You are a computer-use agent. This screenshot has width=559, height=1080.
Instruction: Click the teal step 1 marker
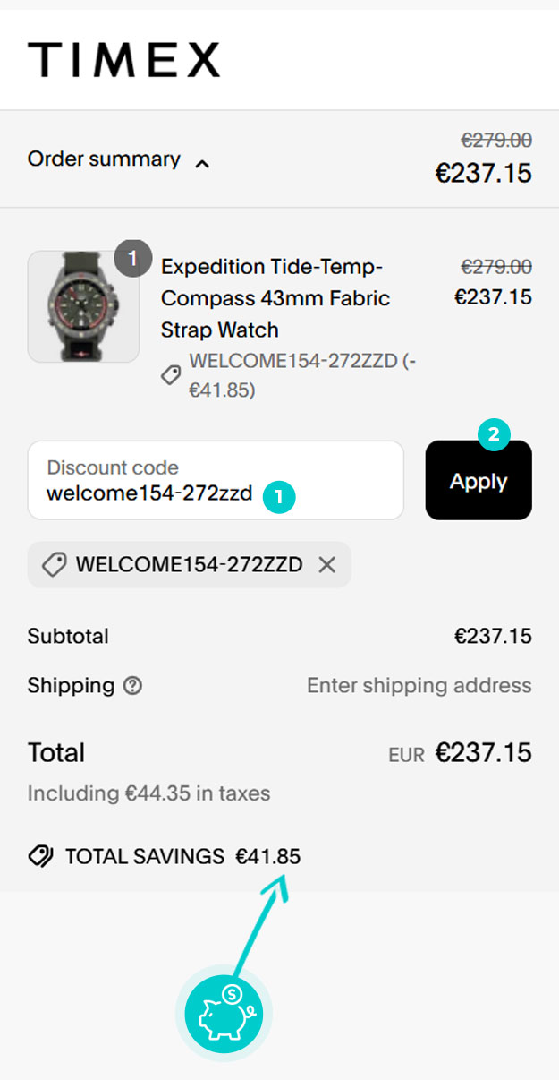[278, 497]
